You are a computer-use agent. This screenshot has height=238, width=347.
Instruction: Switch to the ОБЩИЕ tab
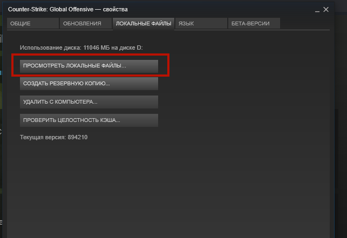click(33, 23)
